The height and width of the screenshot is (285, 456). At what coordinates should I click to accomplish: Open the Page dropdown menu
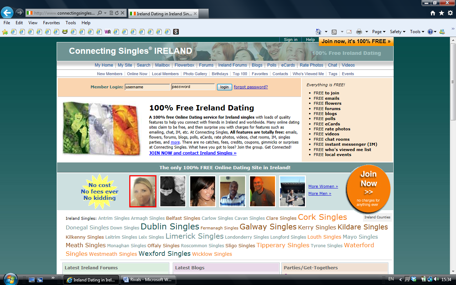pyautogui.click(x=379, y=32)
